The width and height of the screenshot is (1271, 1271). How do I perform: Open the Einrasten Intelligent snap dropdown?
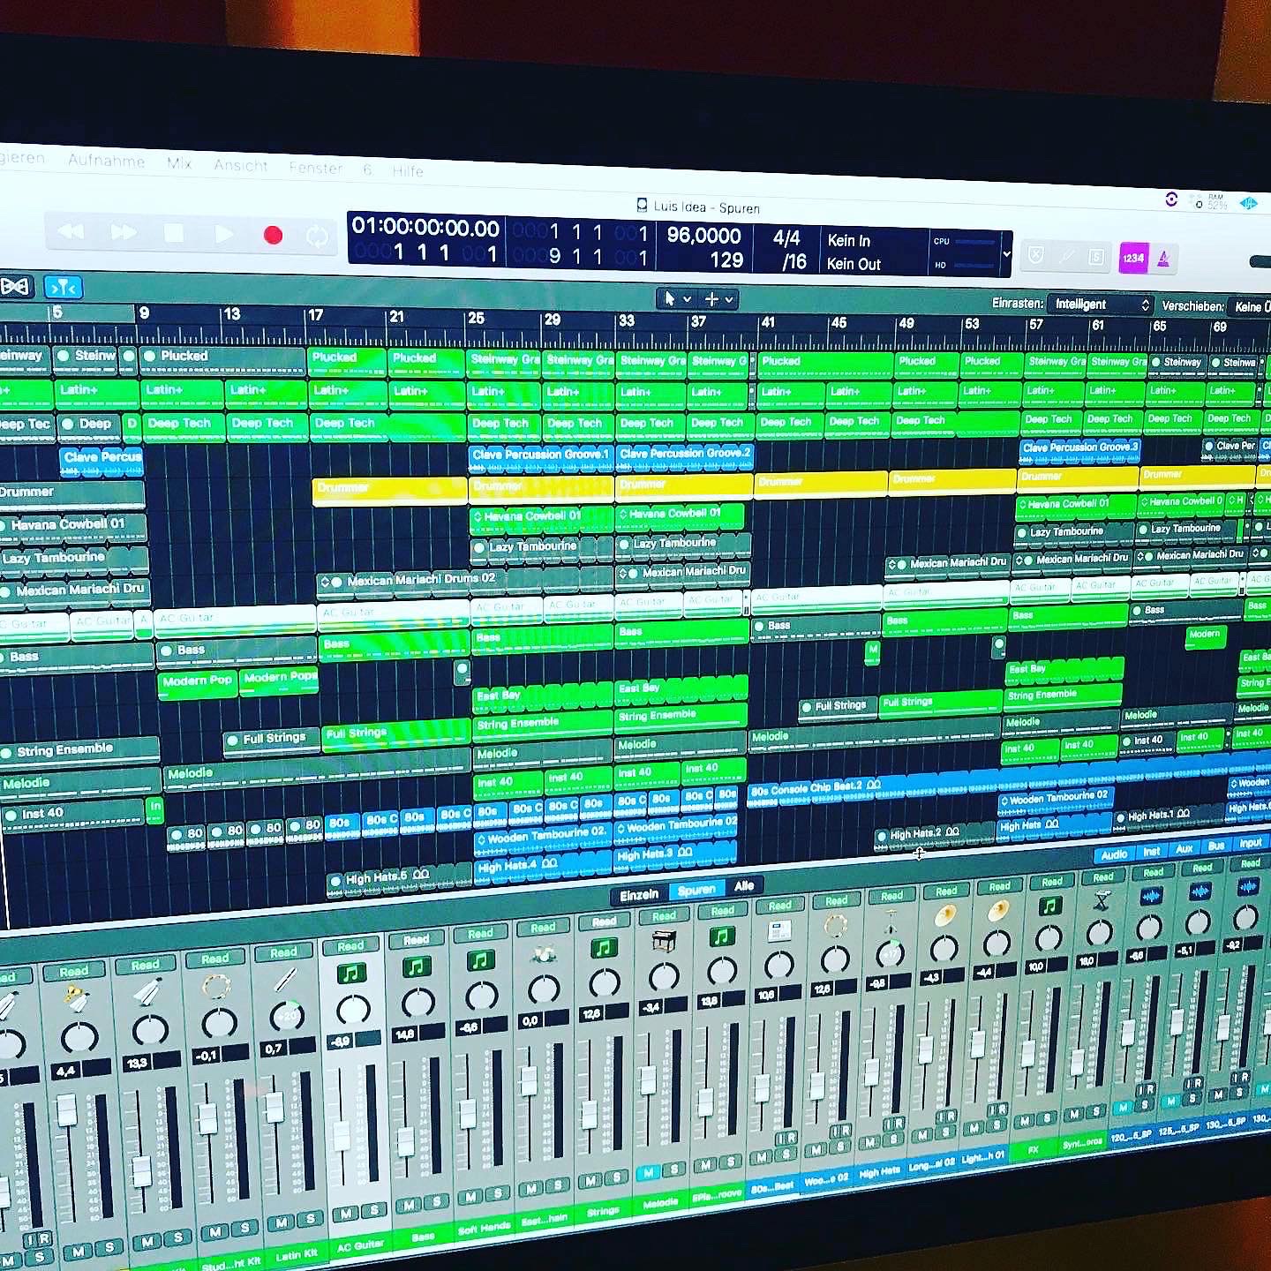click(x=1101, y=305)
